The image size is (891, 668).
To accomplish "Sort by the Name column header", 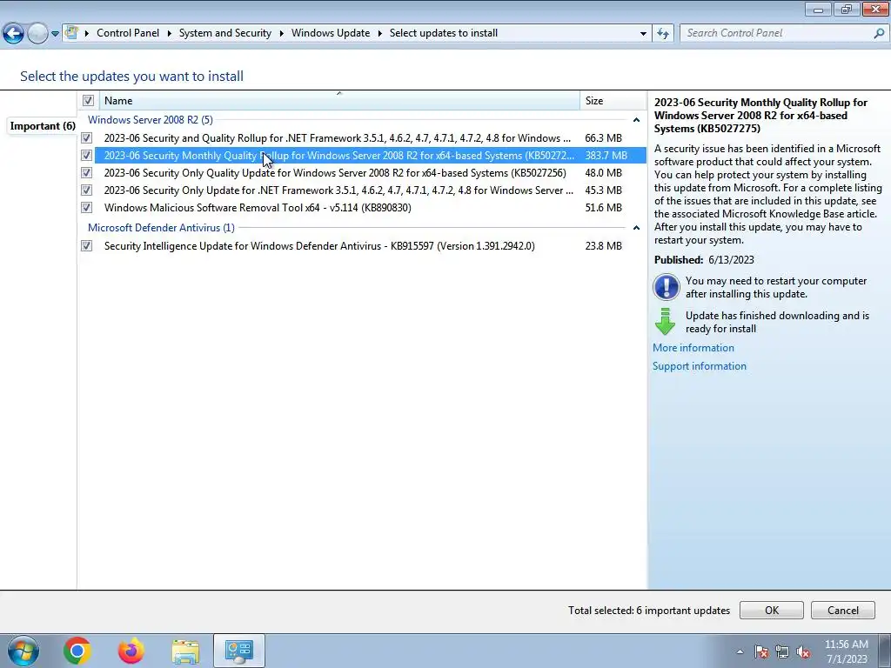I will point(339,101).
